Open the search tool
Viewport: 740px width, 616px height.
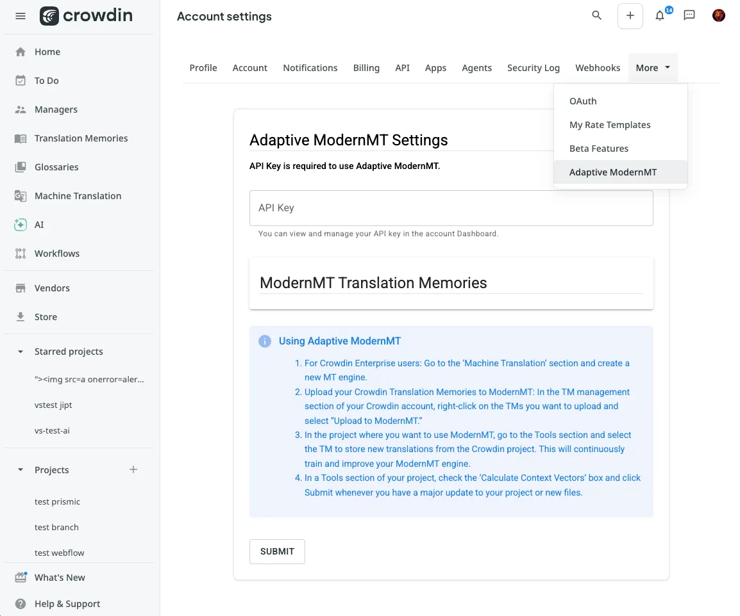point(596,15)
